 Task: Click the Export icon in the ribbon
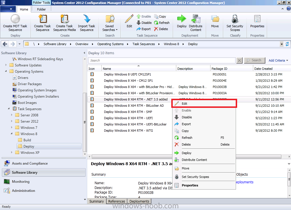click(x=139, y=29)
